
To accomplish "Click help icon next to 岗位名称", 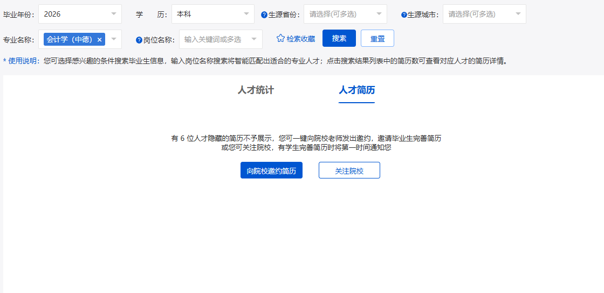I will pos(139,40).
